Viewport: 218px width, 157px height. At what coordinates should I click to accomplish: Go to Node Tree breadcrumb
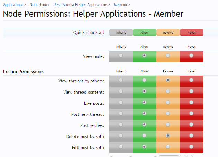pos(38,5)
